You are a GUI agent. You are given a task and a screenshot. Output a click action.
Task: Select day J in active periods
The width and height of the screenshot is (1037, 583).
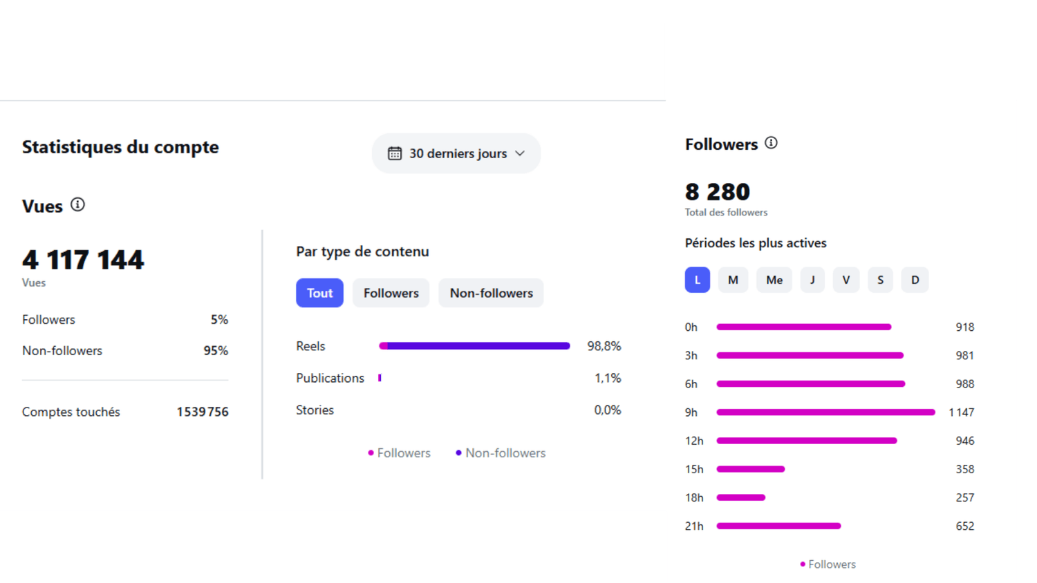coord(812,280)
